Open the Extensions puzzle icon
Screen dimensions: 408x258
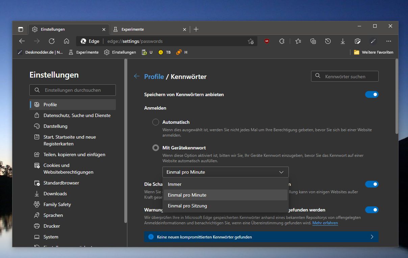coord(282,41)
